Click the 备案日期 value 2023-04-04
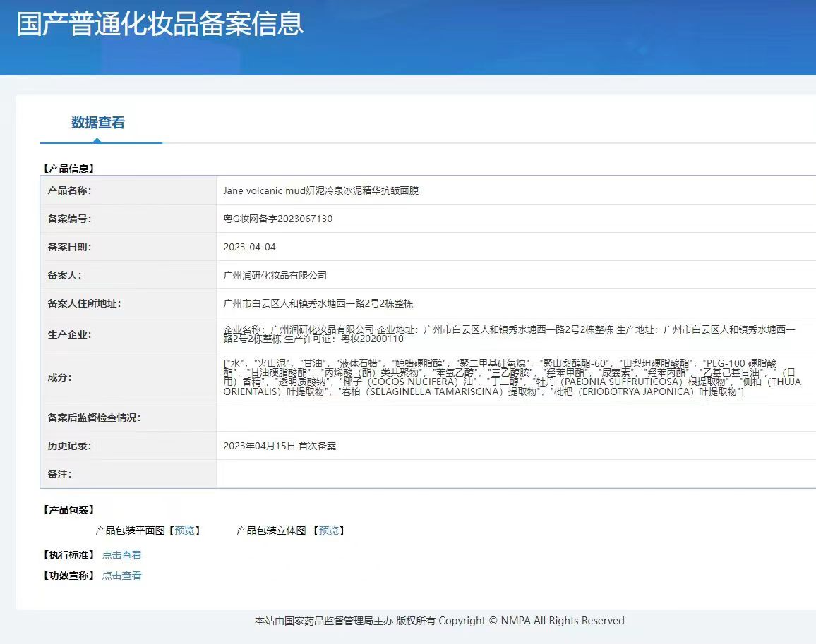This screenshot has width=816, height=644. [x=249, y=247]
